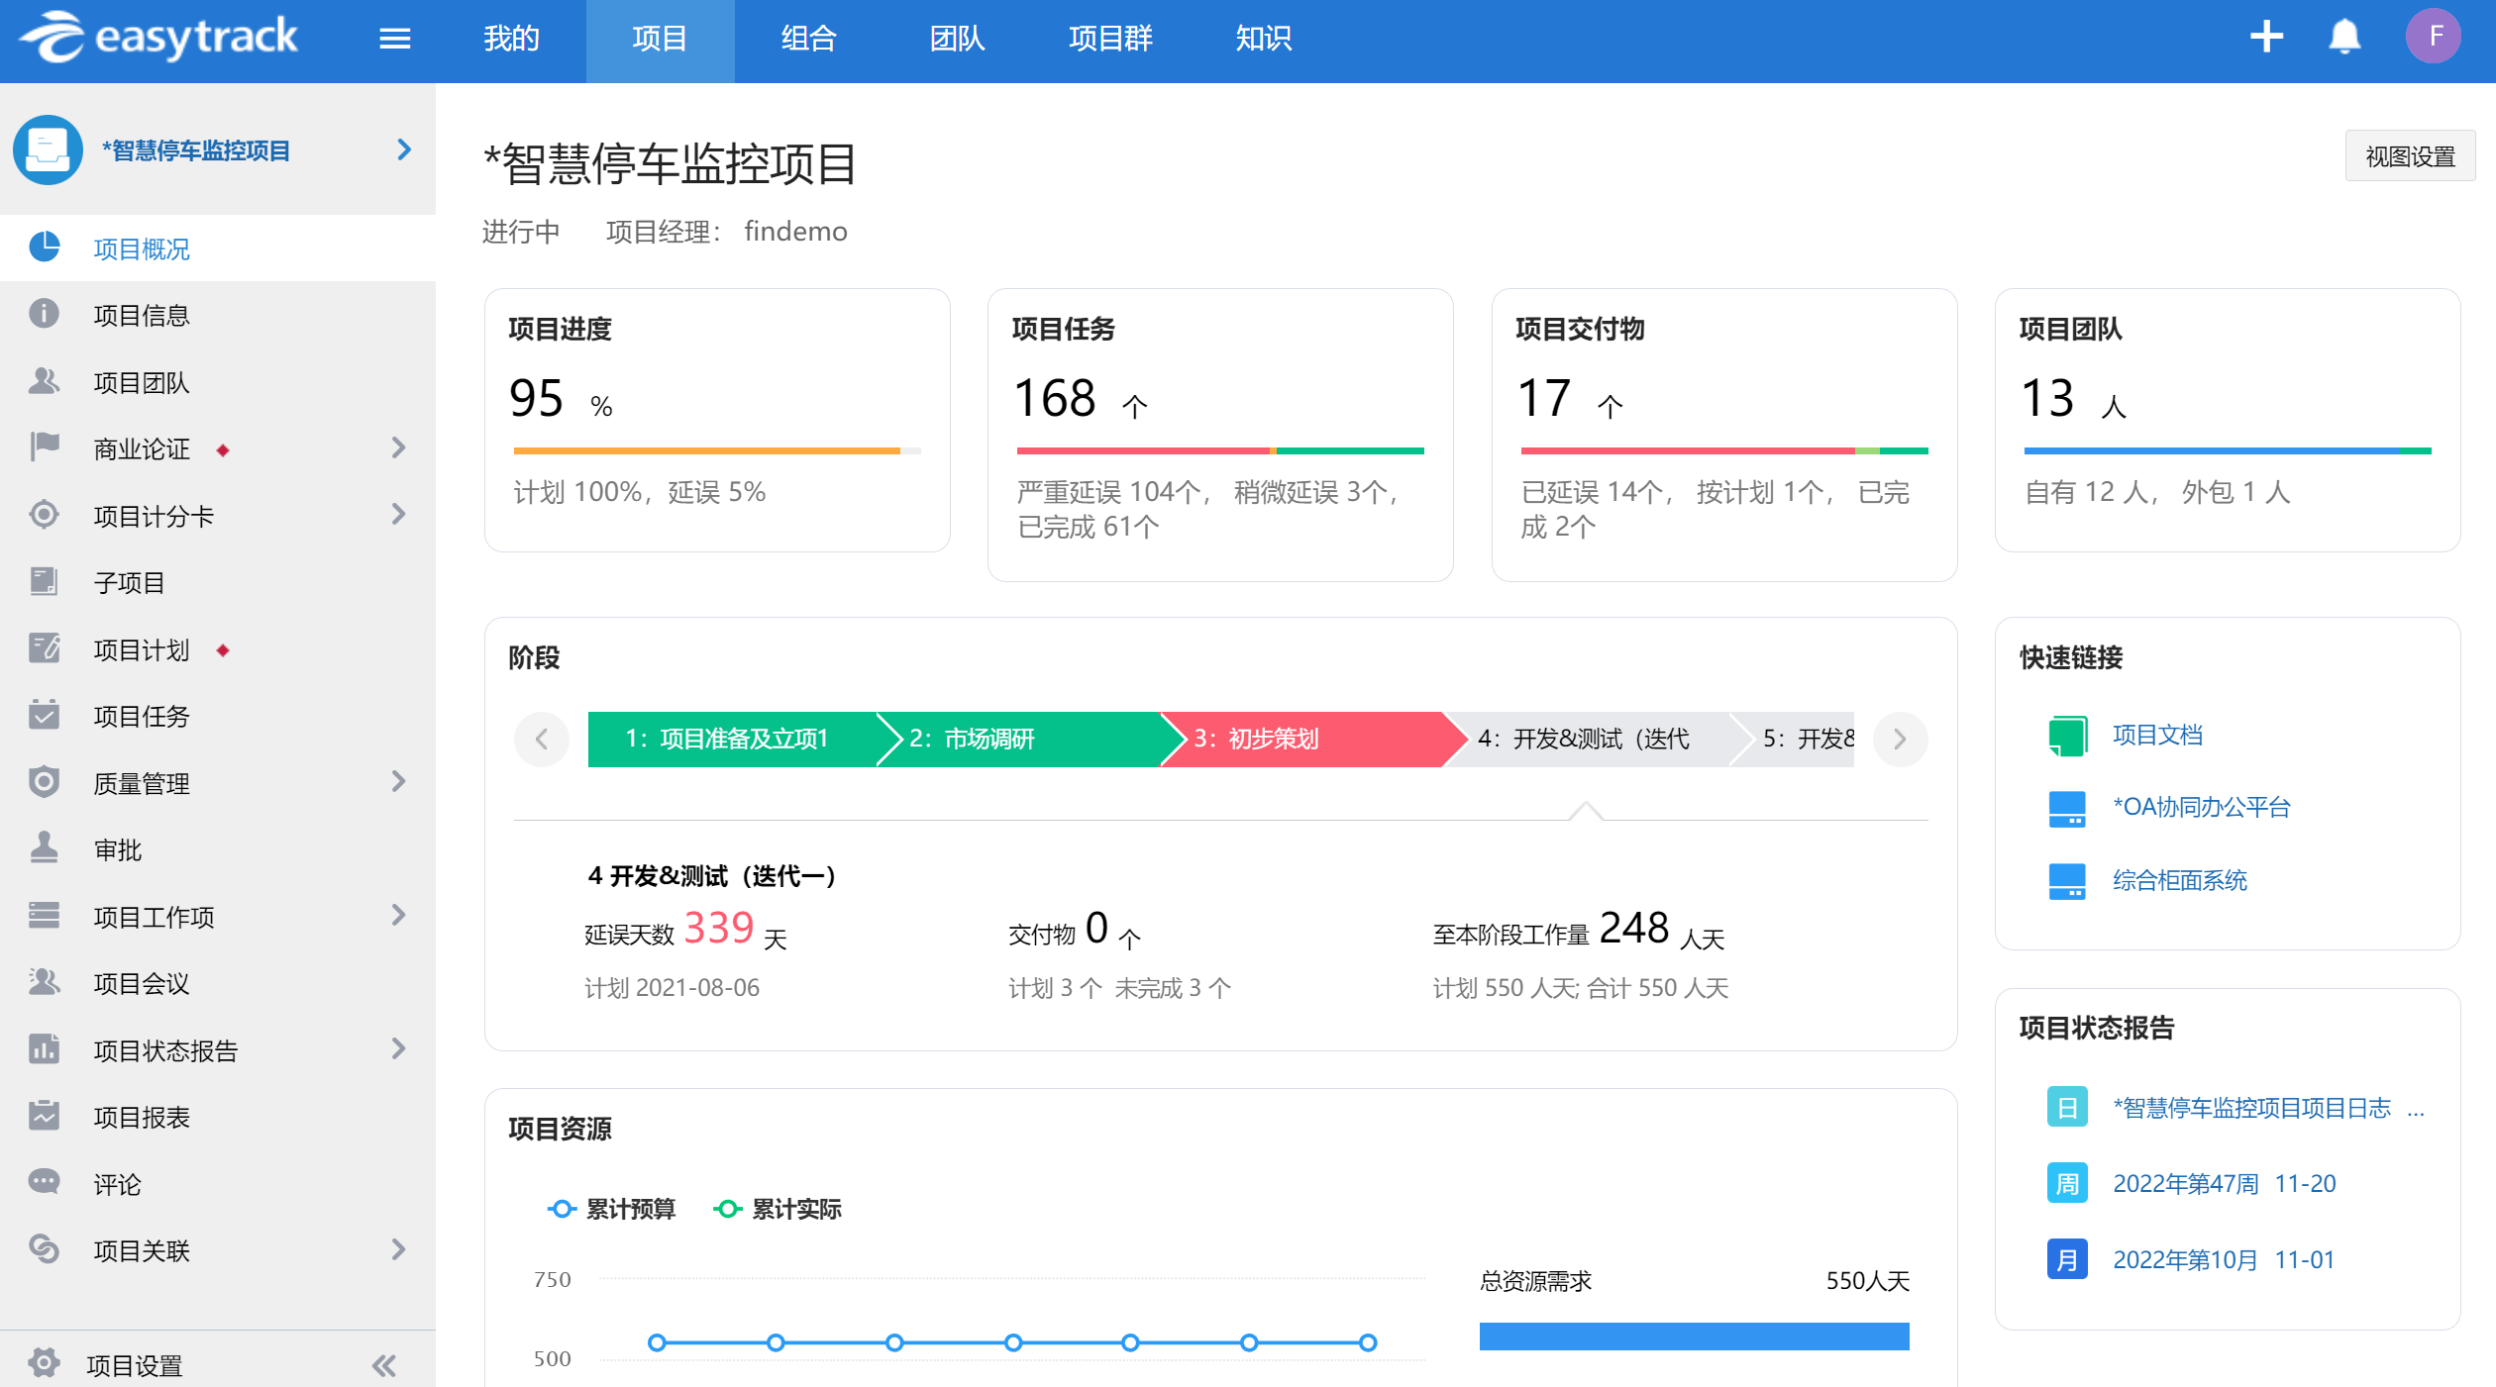
Task: Click the 项目文档 green document icon
Action: click(x=2067, y=736)
